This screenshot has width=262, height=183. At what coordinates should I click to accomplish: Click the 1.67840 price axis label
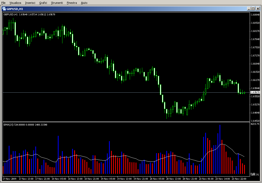tap(255, 39)
